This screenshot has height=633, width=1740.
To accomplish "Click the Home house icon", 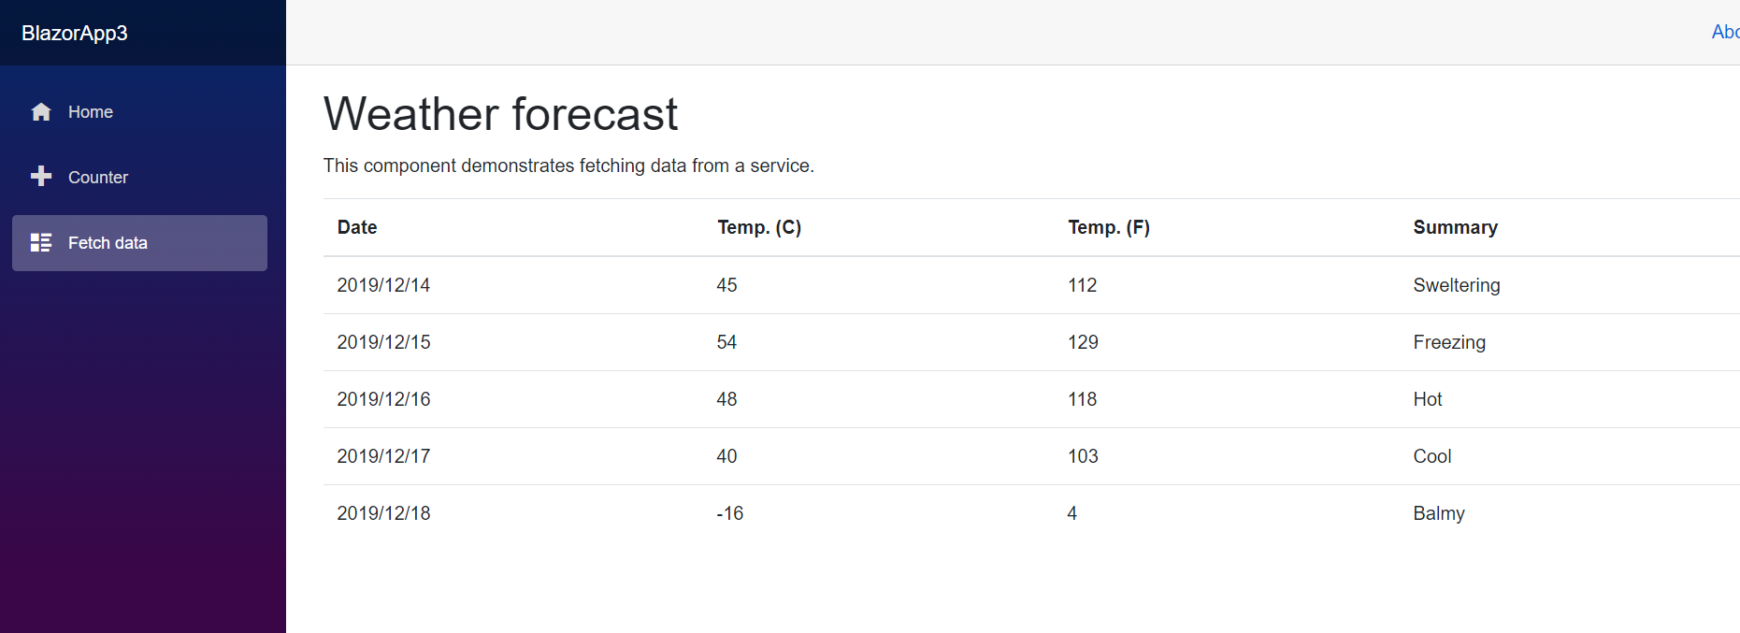I will 41,112.
